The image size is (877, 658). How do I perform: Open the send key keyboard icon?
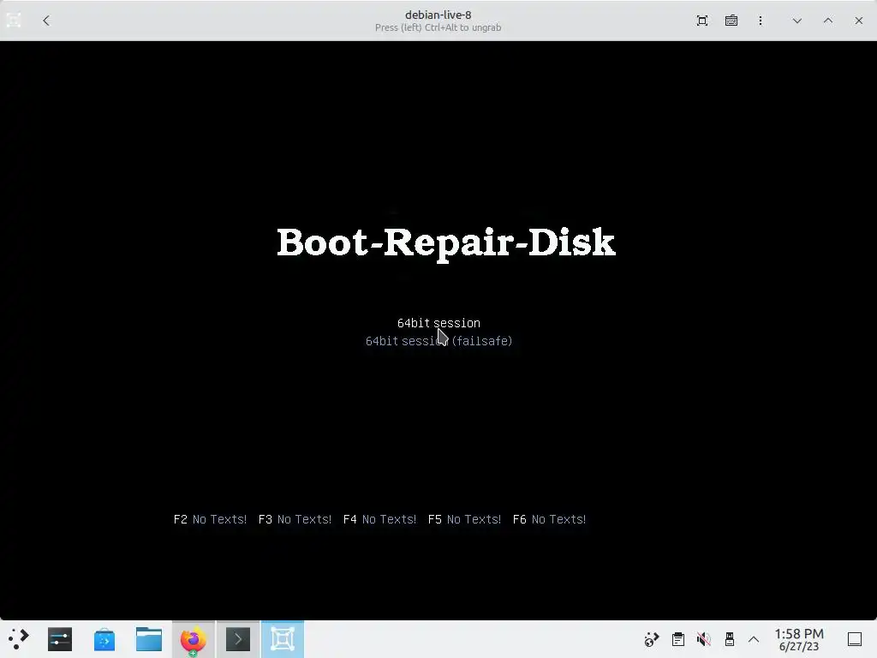click(x=731, y=21)
